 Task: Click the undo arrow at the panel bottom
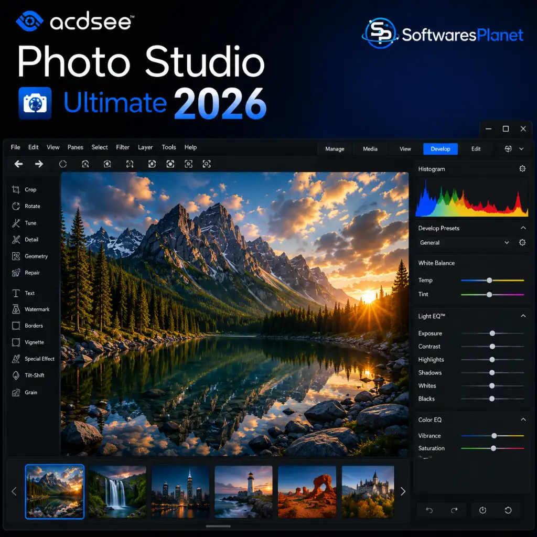point(429,510)
